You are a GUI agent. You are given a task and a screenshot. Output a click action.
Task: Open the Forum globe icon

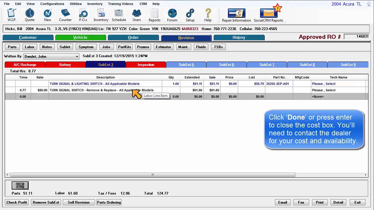coord(172,15)
